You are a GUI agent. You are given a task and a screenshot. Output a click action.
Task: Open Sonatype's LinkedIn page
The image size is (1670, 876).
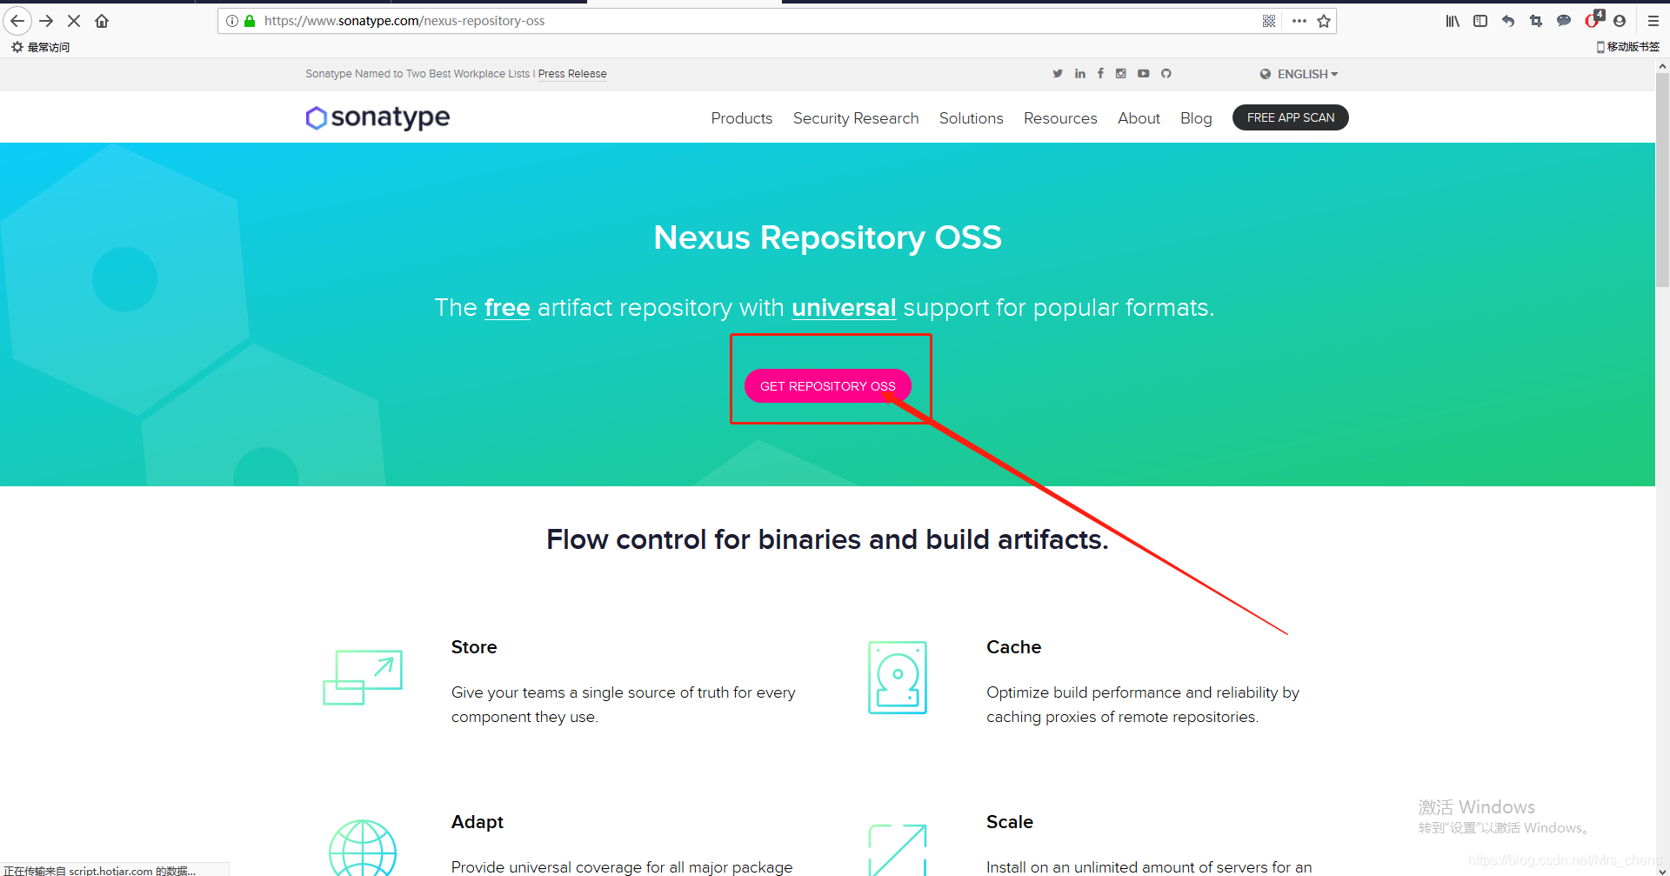[1080, 74]
